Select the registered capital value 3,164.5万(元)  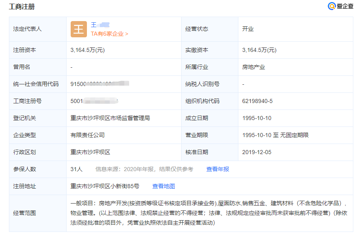[87, 50]
